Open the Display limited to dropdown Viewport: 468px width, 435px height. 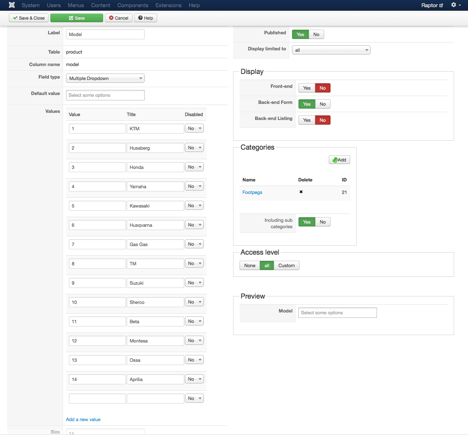pyautogui.click(x=331, y=50)
